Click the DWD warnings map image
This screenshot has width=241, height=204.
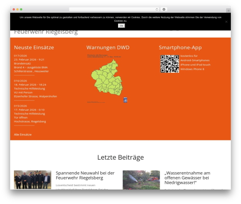(107, 78)
